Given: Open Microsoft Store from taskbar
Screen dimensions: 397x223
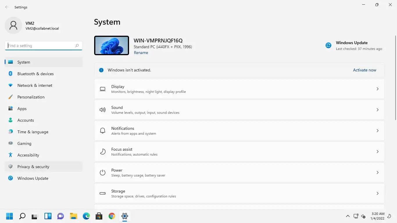Looking at the screenshot, I should 99,216.
